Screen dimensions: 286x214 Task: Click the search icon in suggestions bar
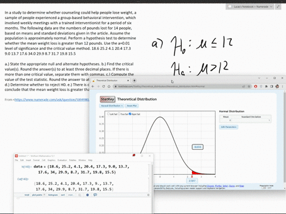[x=80, y=195]
